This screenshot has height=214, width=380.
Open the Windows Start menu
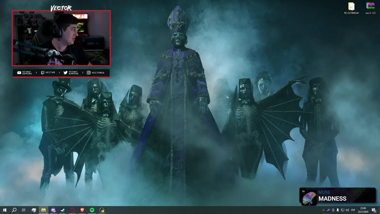[x=4, y=210]
